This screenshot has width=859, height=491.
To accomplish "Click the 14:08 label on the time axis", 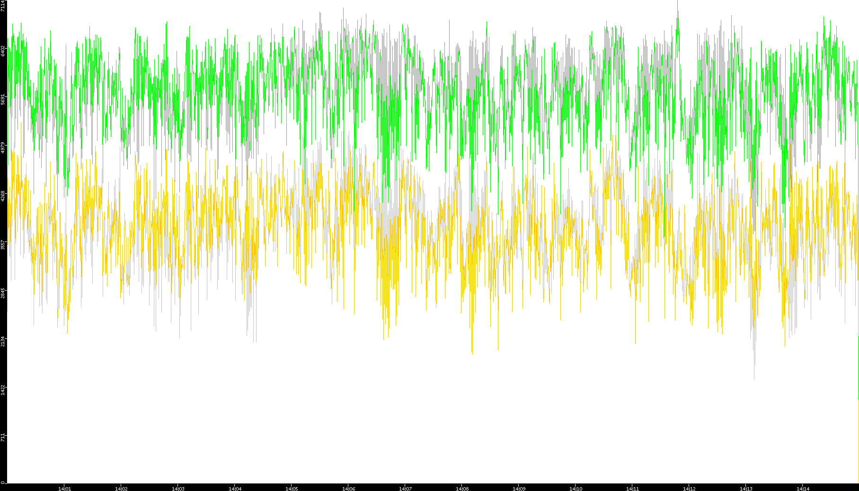I will click(462, 488).
